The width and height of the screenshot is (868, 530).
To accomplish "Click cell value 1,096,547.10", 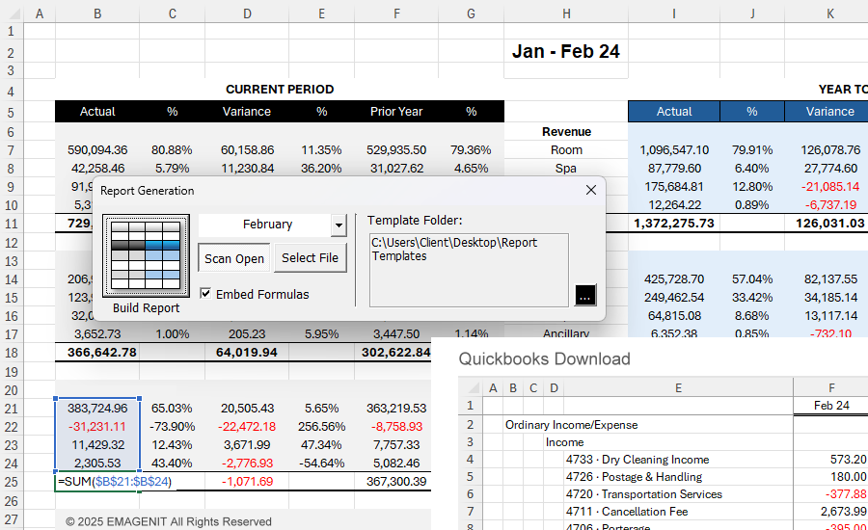I will coord(674,150).
